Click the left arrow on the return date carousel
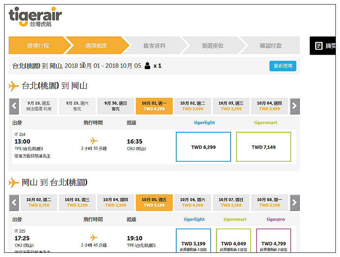The width and height of the screenshot is (340, 257). pyautogui.click(x=13, y=203)
